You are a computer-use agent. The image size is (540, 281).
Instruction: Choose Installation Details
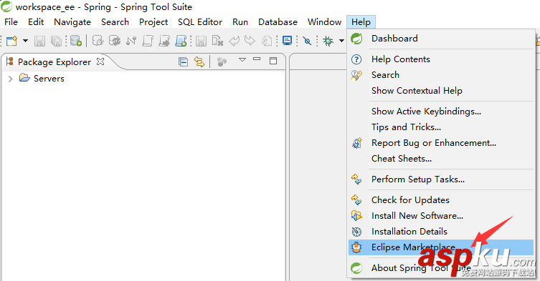[441, 232]
